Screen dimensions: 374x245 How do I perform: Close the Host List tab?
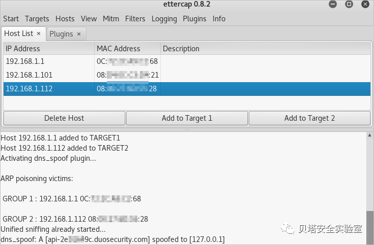pos(39,34)
